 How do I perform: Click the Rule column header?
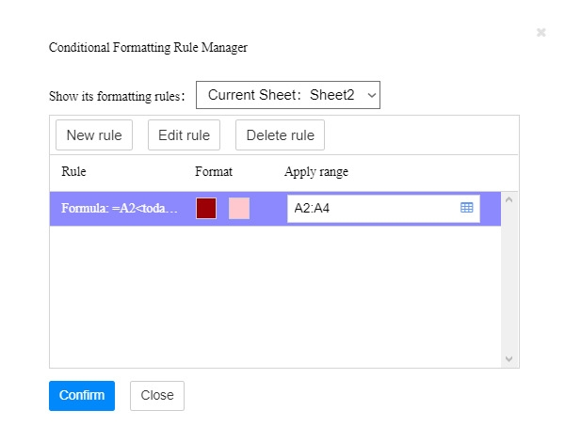click(73, 172)
